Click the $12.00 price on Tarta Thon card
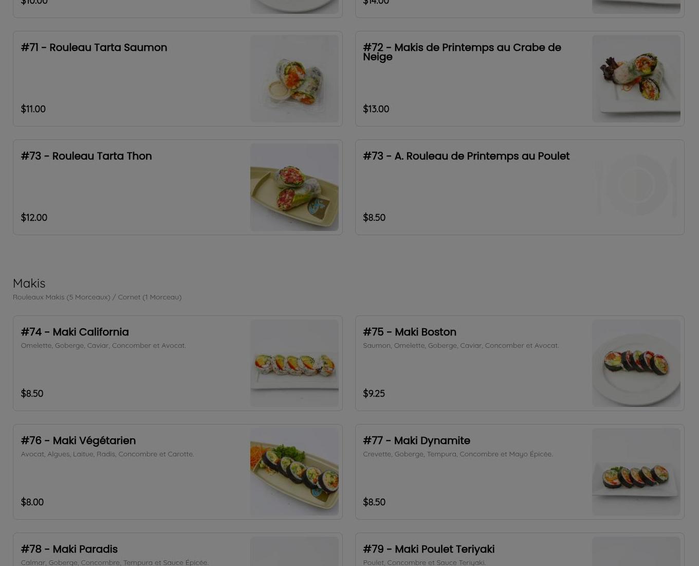 34,218
